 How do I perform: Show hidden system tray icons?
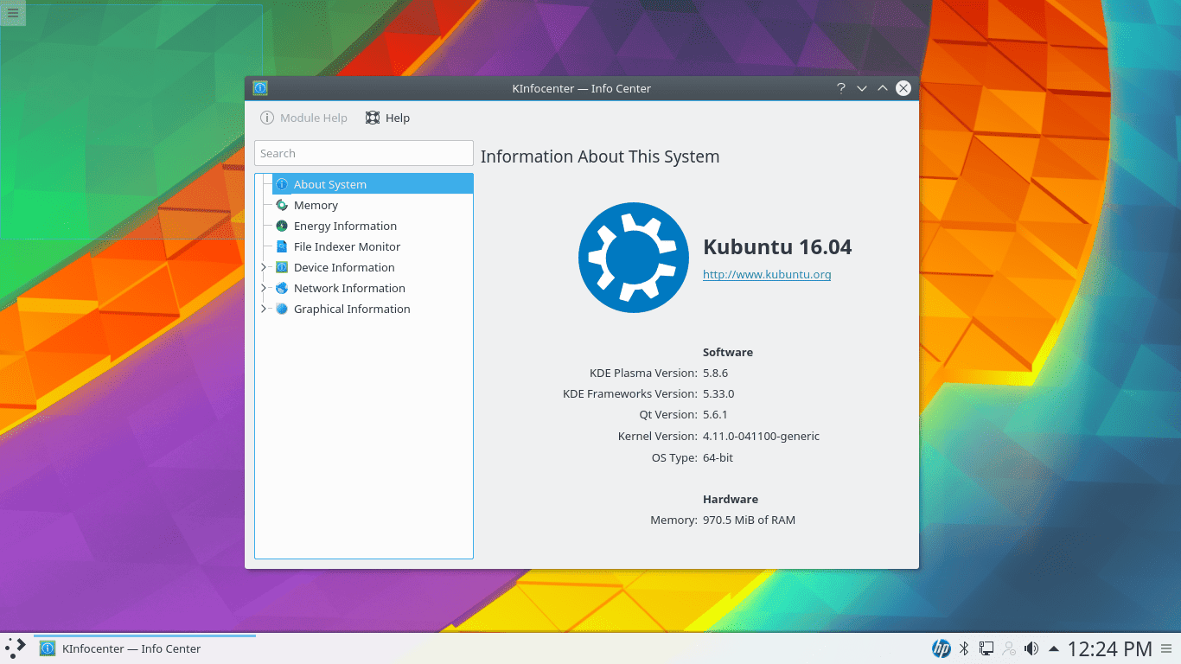[1053, 648]
